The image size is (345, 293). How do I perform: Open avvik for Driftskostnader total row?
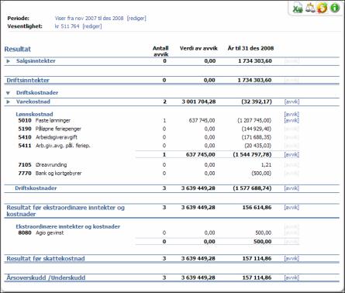292,188
